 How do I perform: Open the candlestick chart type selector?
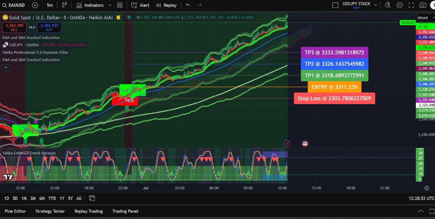point(65,5)
